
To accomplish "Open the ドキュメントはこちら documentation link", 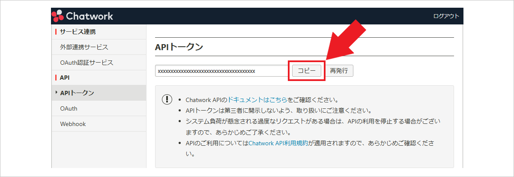I will tap(257, 99).
